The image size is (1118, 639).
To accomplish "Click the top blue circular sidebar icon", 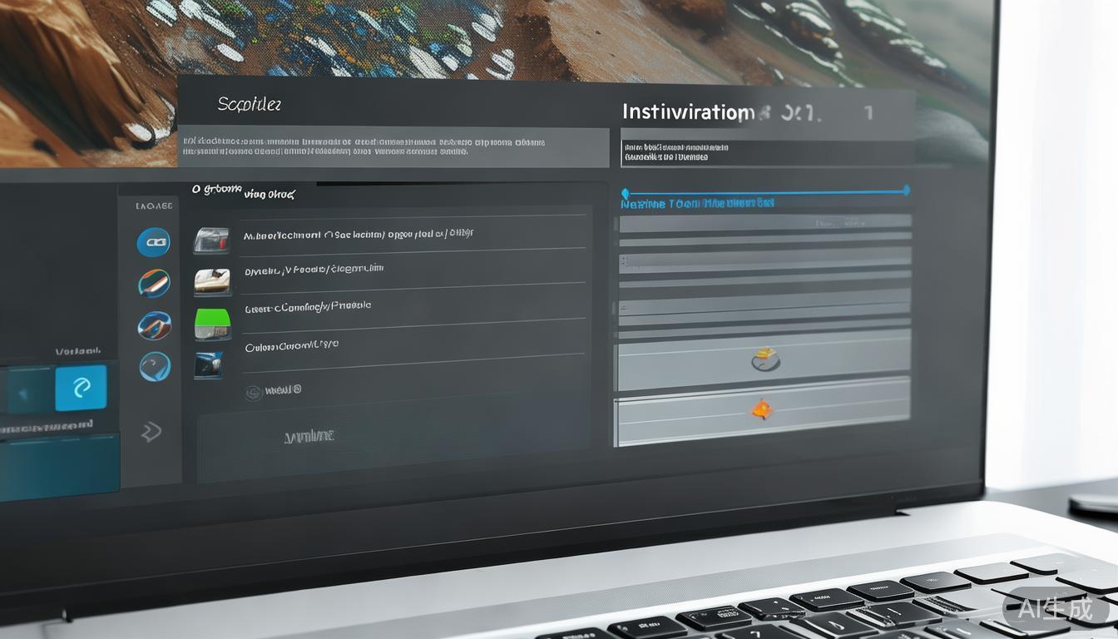I will (153, 242).
